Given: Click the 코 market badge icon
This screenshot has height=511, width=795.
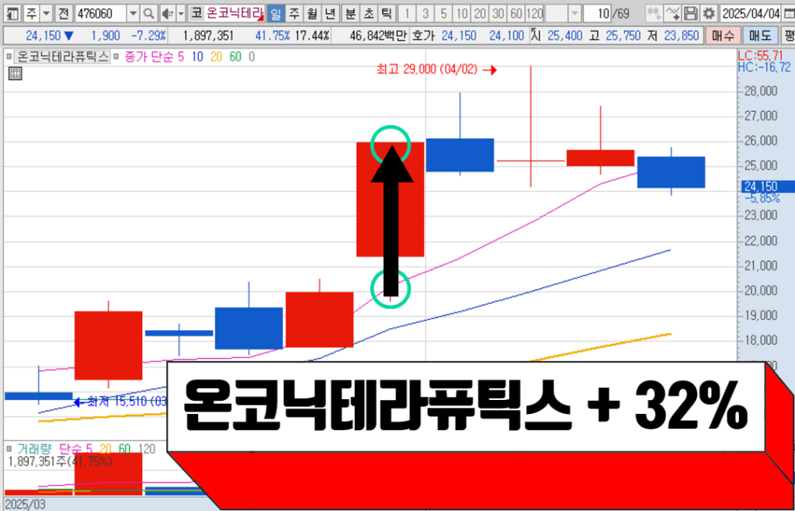Looking at the screenshot, I should coord(196,14).
